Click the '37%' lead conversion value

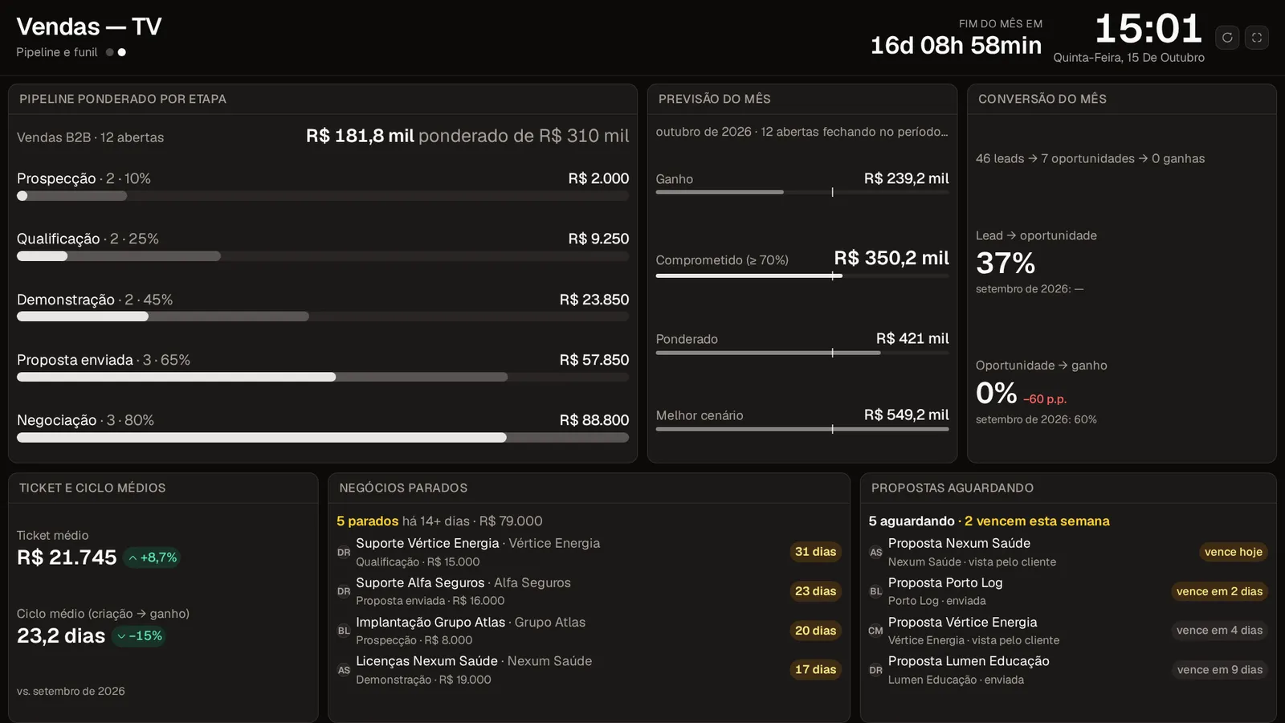click(x=1006, y=263)
